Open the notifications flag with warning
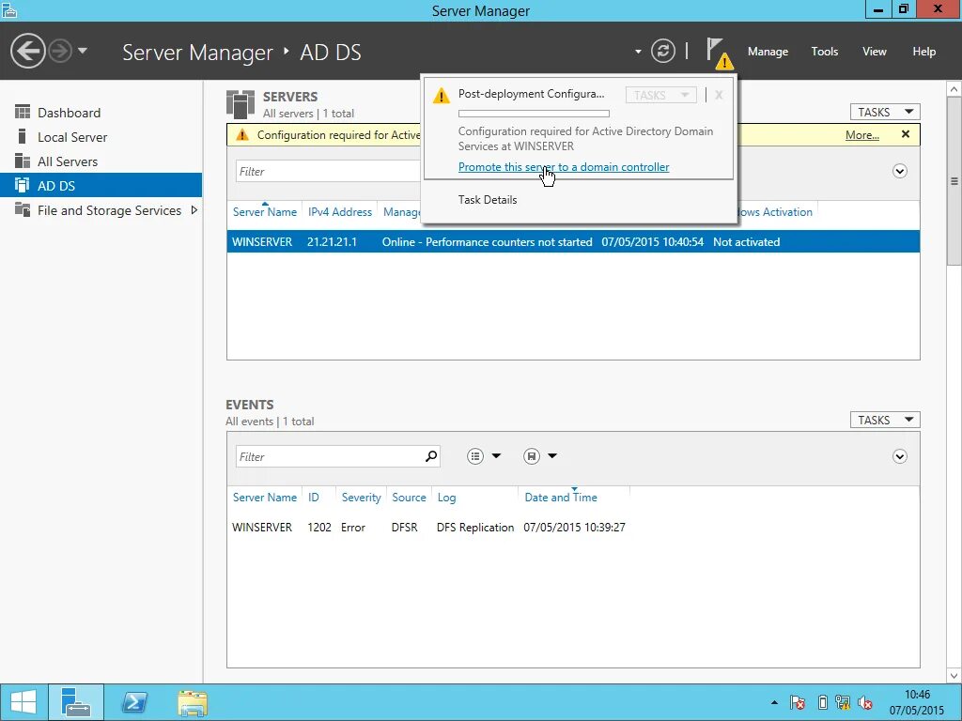This screenshot has height=721, width=962. point(719,53)
